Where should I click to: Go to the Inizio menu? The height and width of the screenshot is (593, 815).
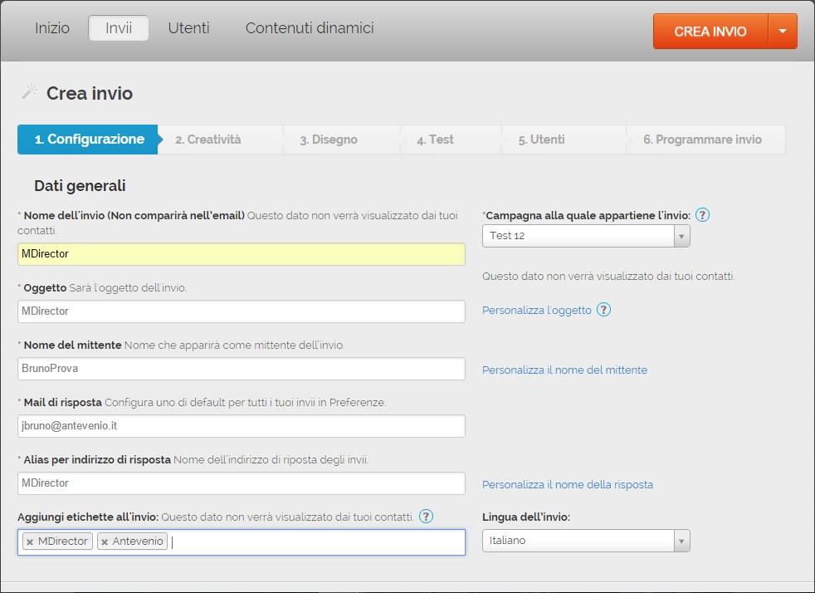[51, 28]
